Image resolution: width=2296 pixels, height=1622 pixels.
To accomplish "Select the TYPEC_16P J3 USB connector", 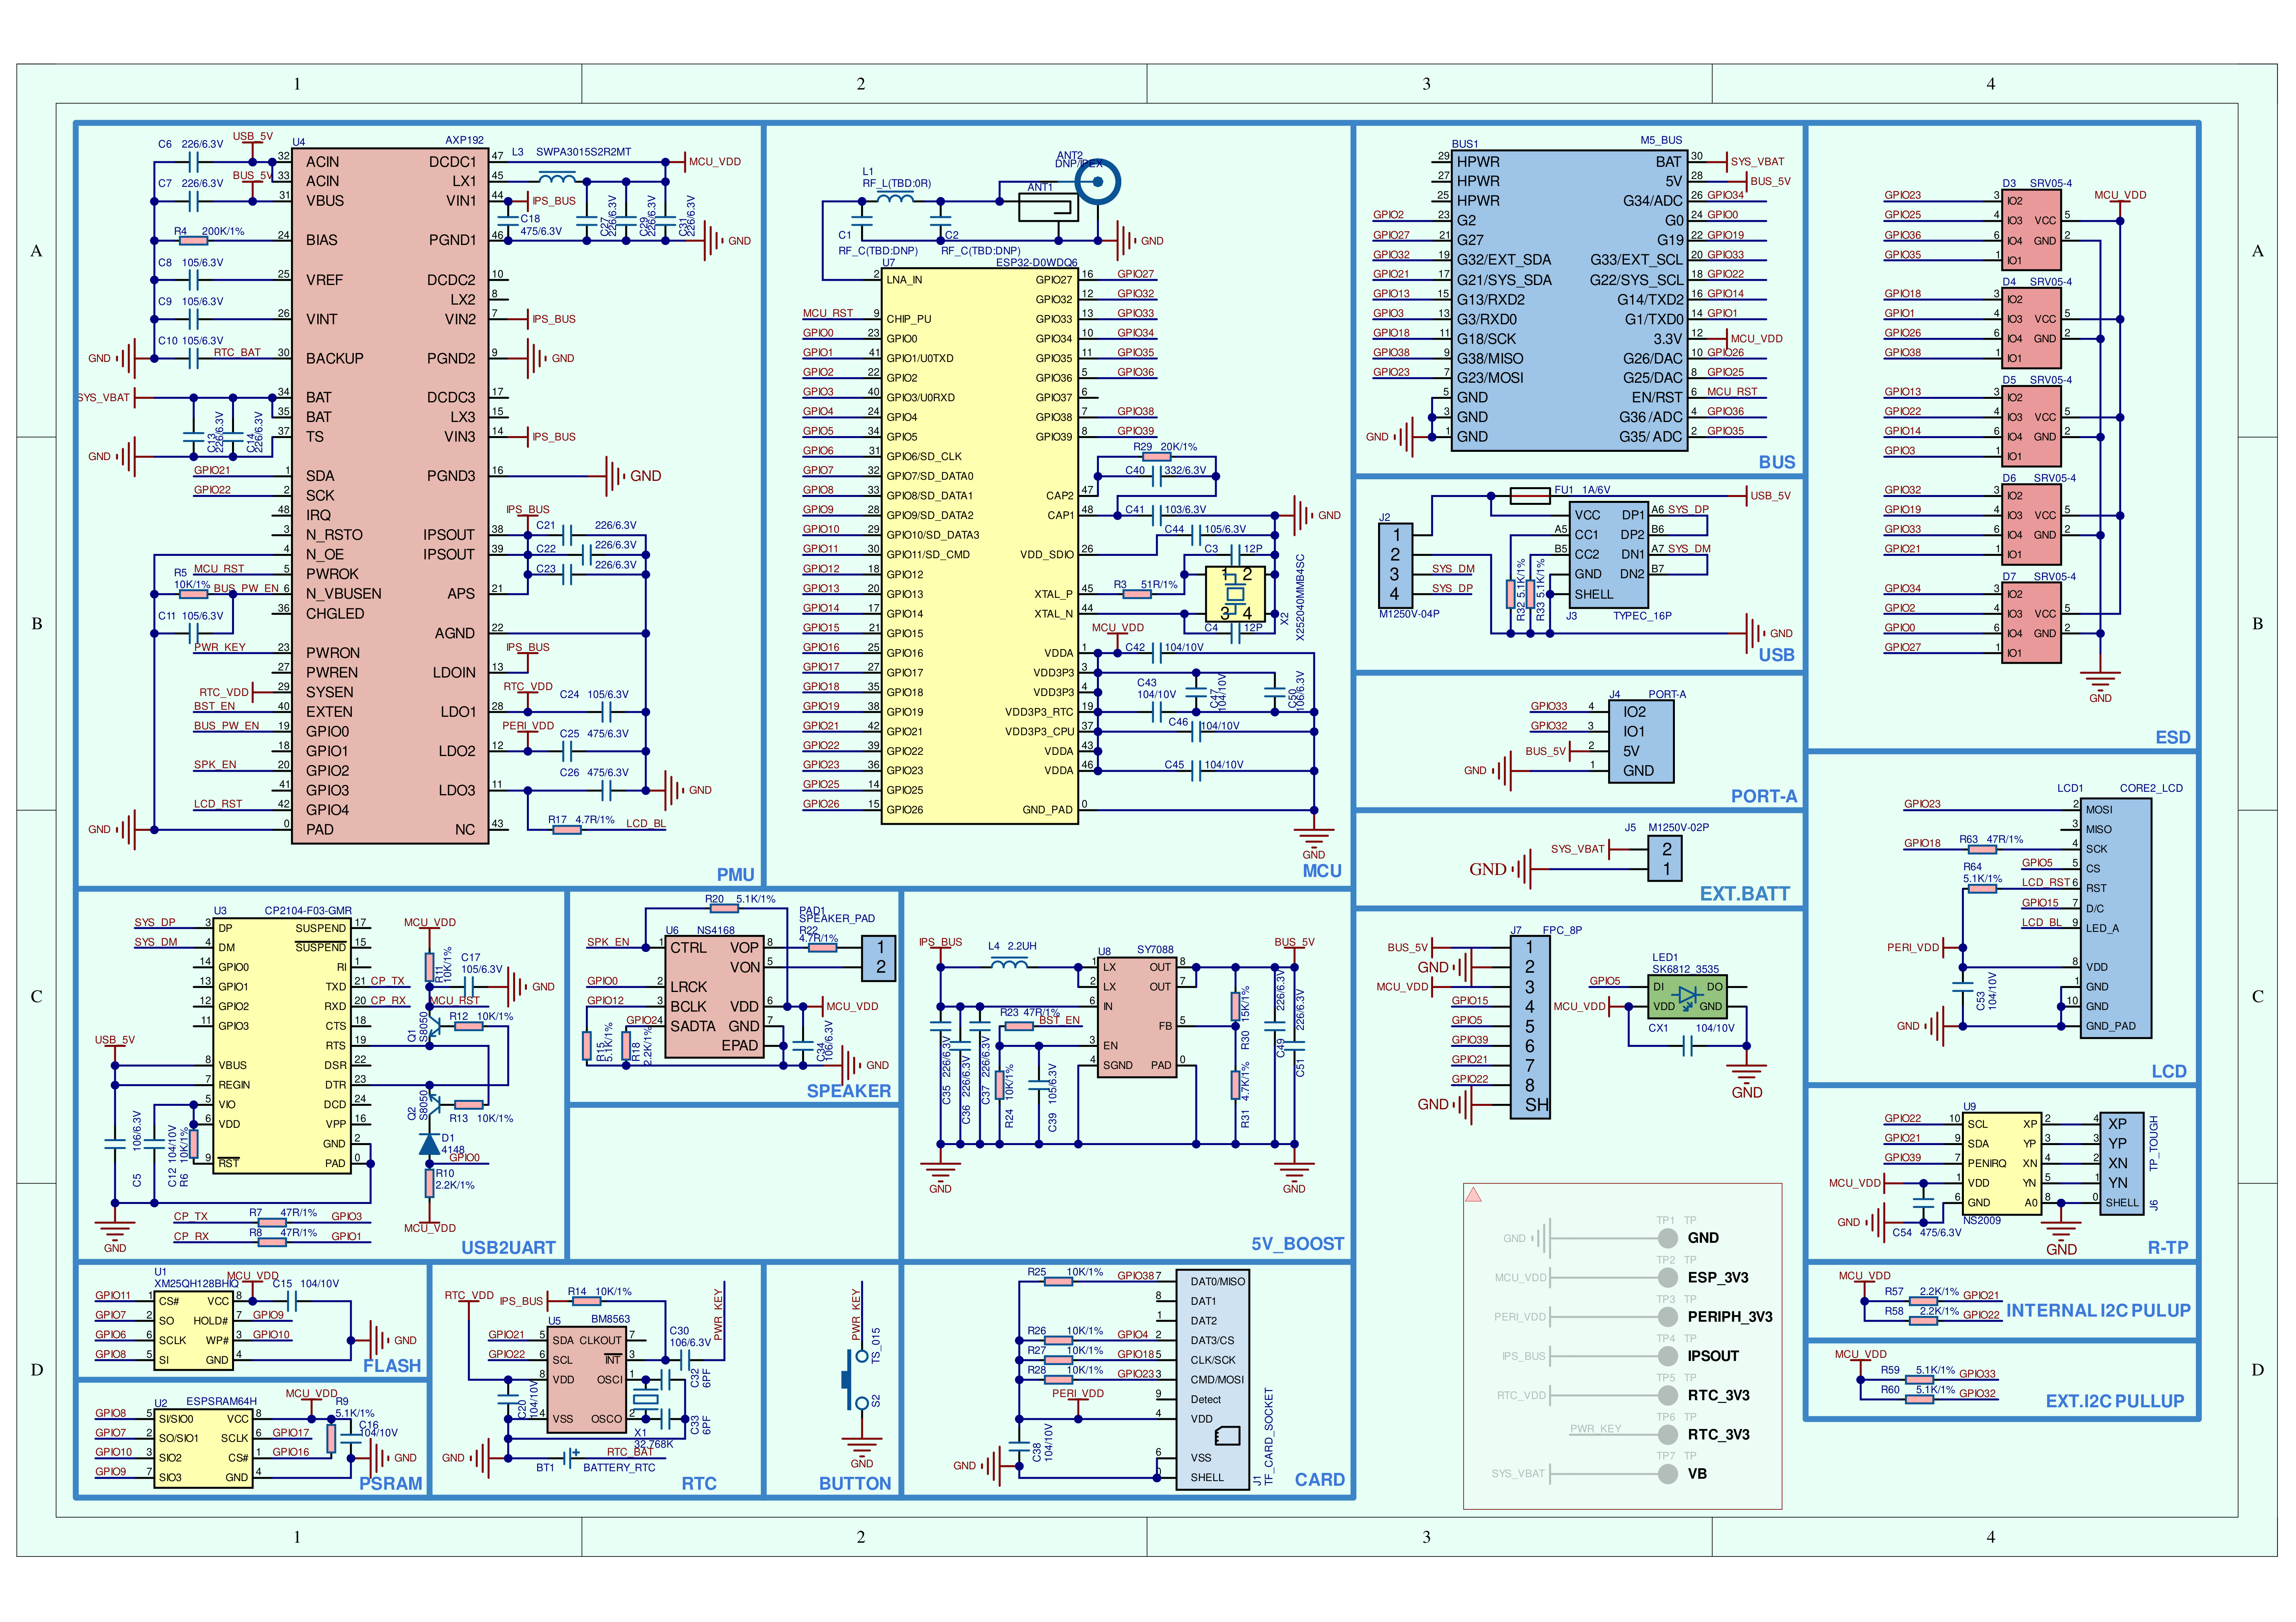I will [1608, 555].
